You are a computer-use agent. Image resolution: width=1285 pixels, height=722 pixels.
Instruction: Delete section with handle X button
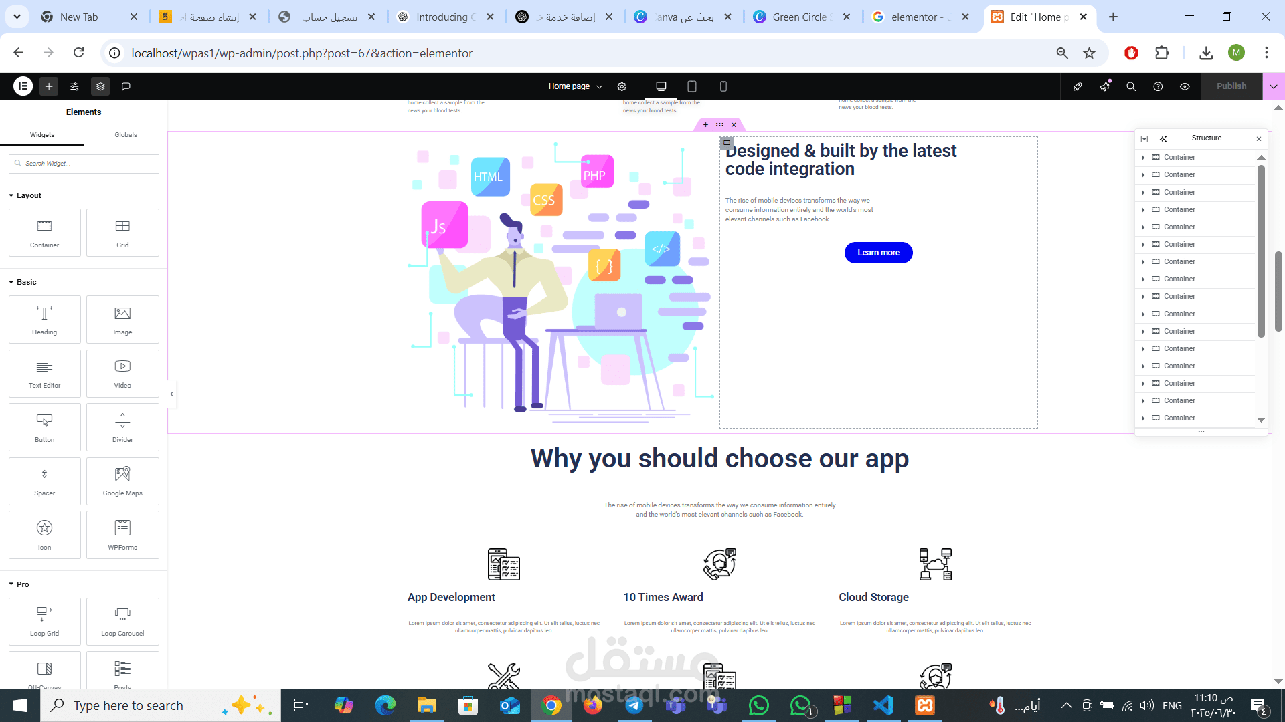click(734, 125)
